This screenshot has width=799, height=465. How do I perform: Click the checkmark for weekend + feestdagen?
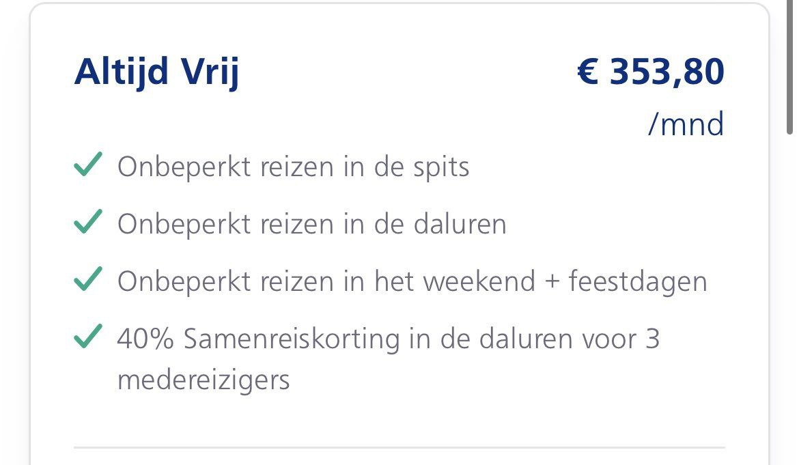87,281
